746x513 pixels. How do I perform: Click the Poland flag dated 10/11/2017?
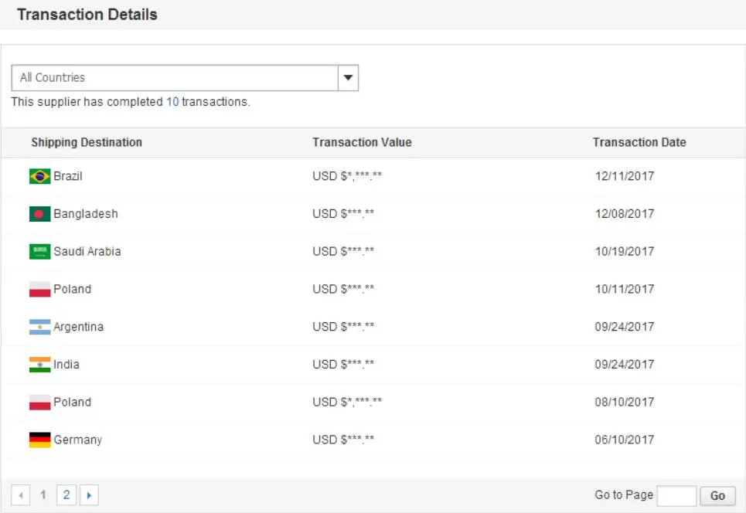[x=39, y=290]
